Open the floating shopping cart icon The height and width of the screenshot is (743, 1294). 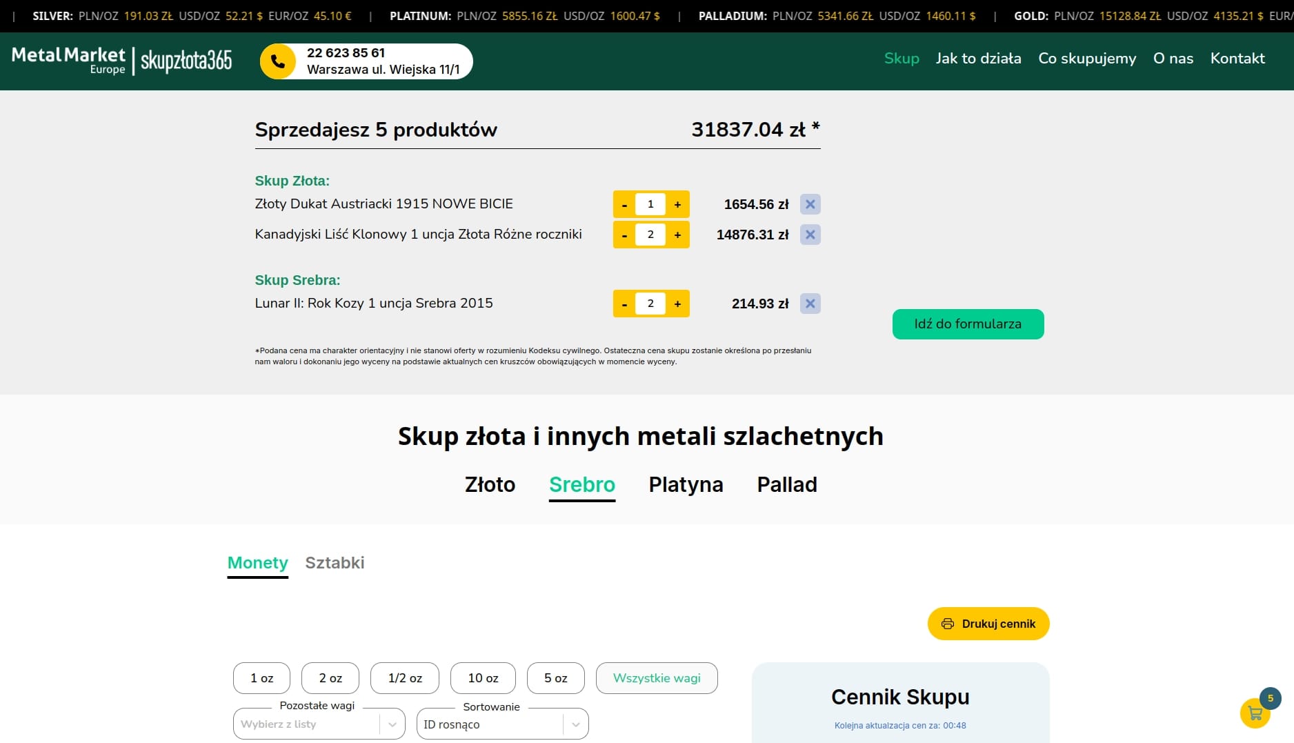(1255, 714)
